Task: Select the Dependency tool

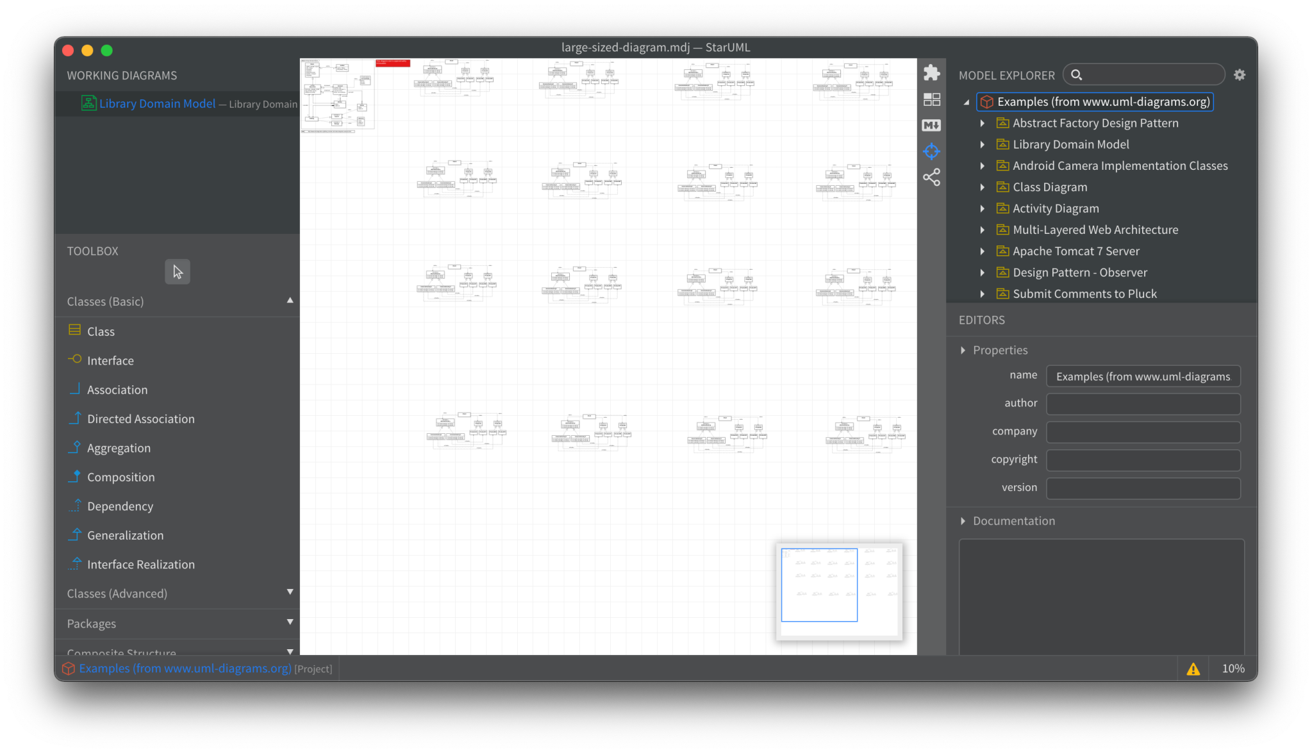Action: [x=117, y=506]
